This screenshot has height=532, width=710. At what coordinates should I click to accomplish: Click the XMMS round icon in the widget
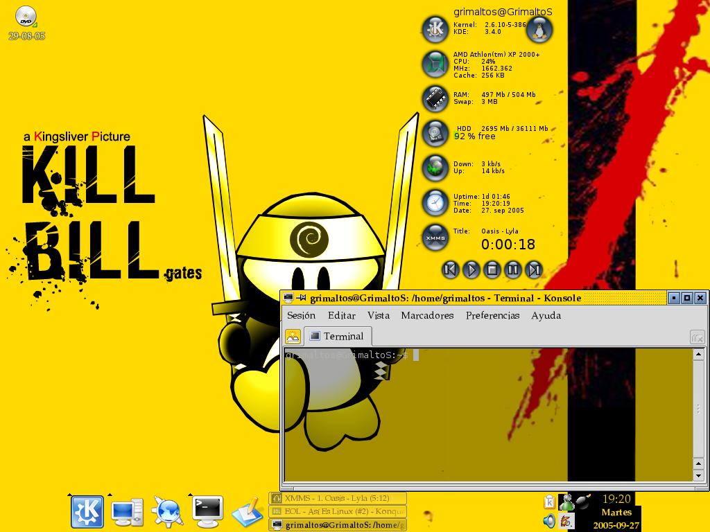(x=435, y=238)
